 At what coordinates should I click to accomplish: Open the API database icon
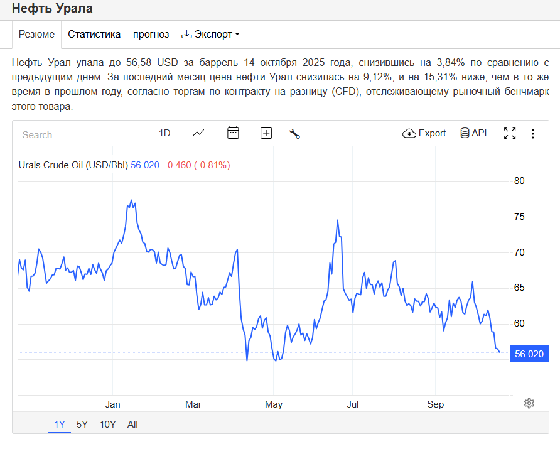(473, 133)
